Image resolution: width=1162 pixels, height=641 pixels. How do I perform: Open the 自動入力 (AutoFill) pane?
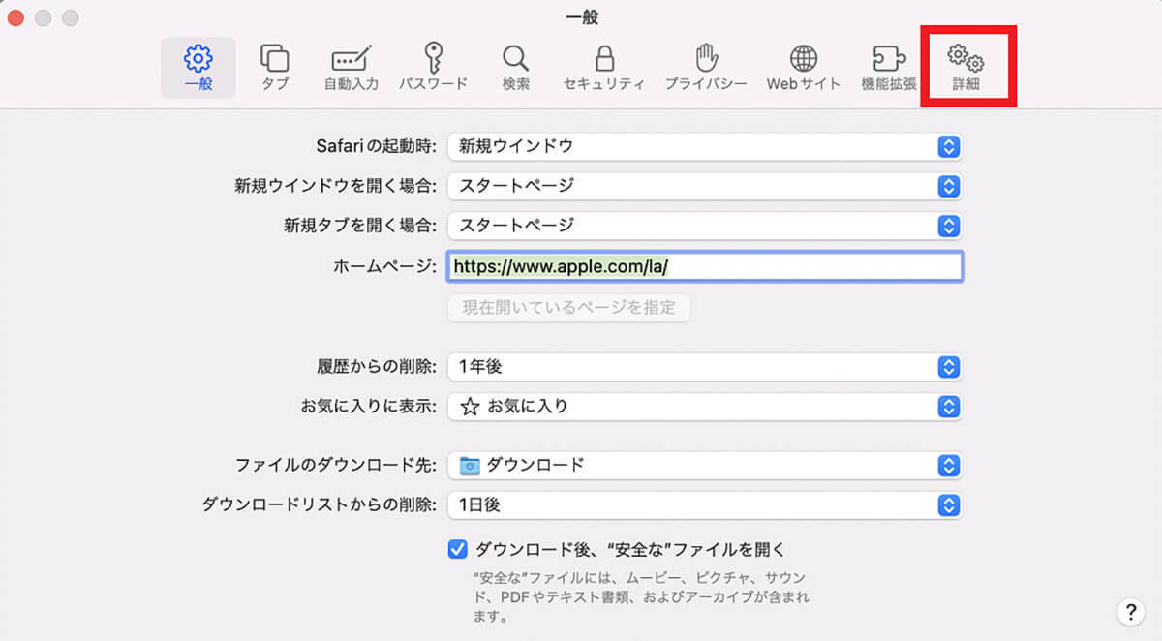point(351,66)
